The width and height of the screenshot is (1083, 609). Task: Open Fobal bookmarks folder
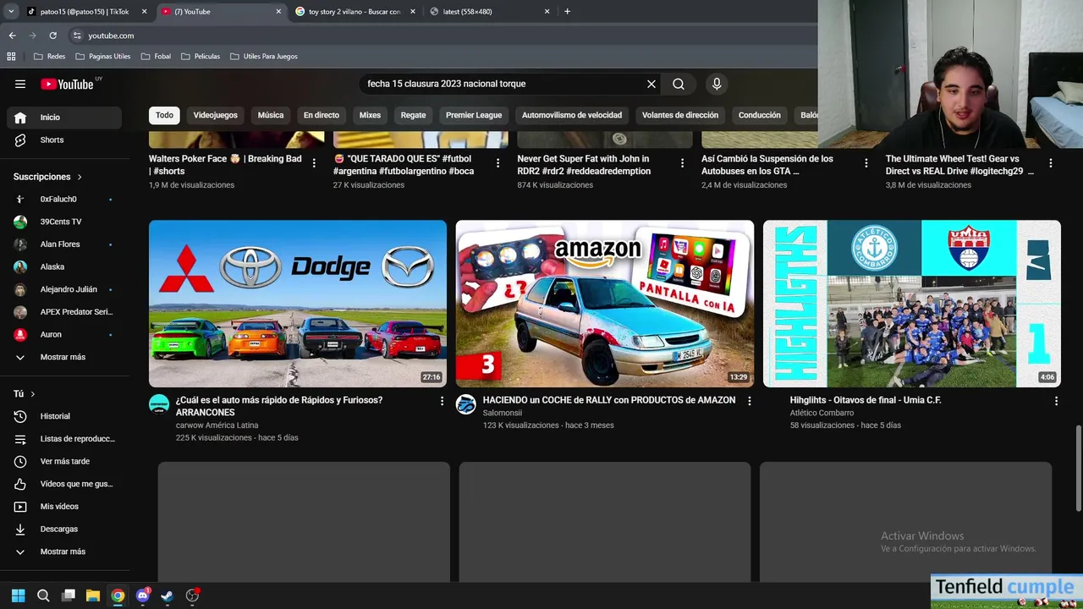click(157, 57)
